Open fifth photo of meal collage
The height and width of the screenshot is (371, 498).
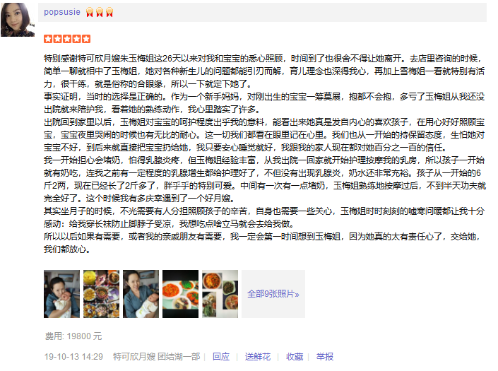(220, 294)
